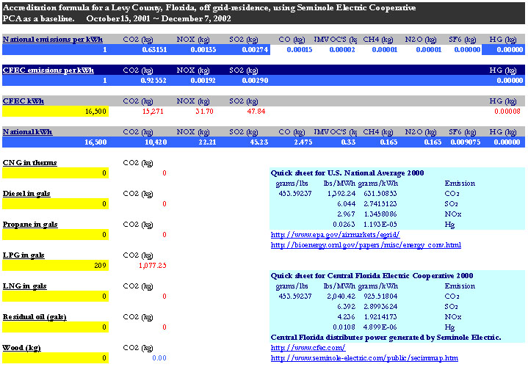
Task: Click the Central Florida distributes power note
Action: click(x=386, y=338)
